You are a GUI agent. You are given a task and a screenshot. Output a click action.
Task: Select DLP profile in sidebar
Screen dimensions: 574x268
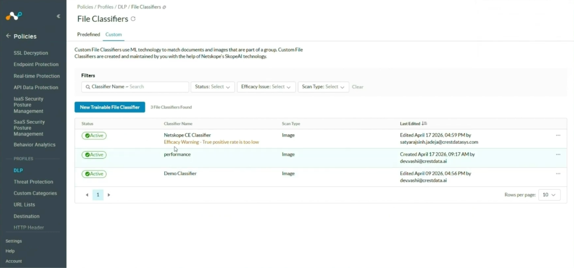[18, 171]
